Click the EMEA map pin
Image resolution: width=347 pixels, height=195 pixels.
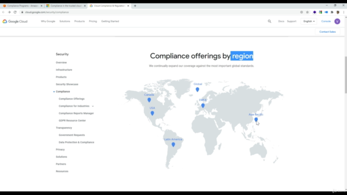coord(203,106)
